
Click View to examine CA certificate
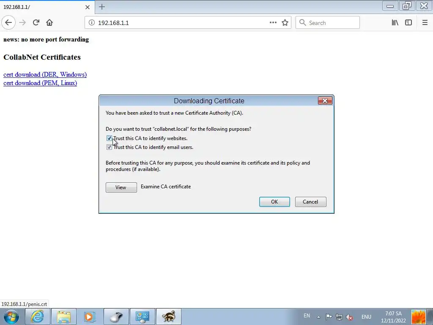121,187
